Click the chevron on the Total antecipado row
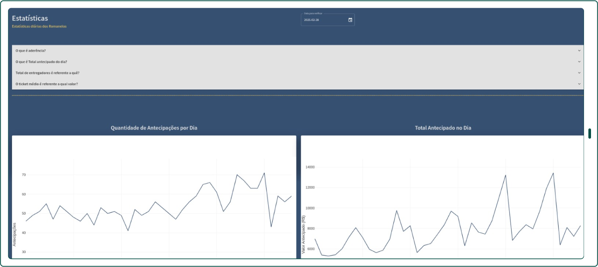The image size is (598, 267). coord(580,61)
